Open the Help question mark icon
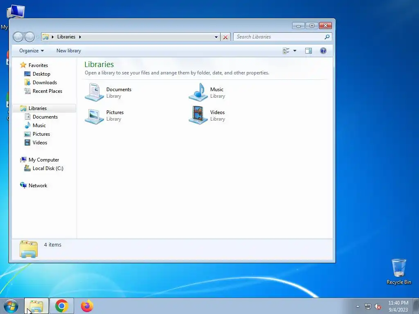Image resolution: width=419 pixels, height=314 pixels. [x=323, y=51]
